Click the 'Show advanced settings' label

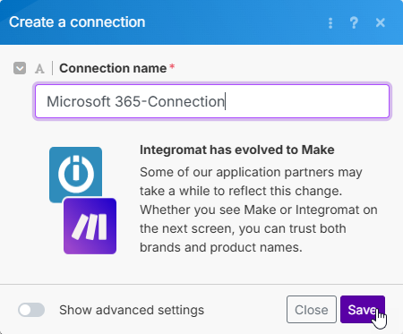[132, 310]
